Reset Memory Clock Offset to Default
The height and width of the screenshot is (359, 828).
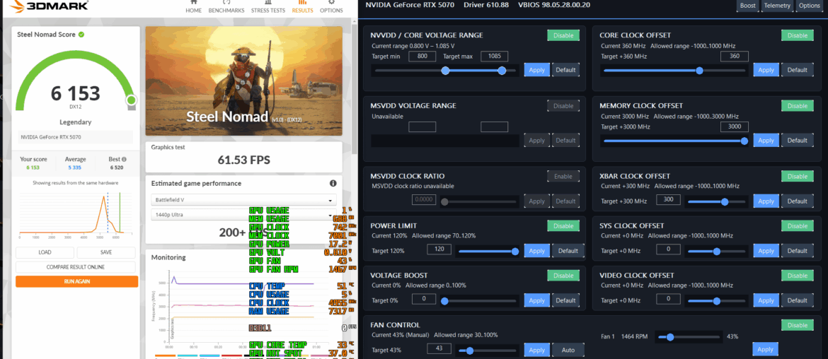(x=798, y=140)
